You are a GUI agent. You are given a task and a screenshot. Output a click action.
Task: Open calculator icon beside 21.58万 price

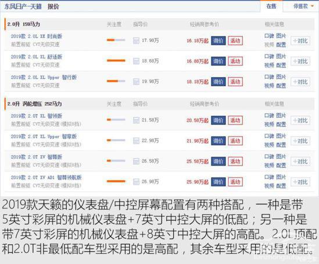[x=136, y=120]
